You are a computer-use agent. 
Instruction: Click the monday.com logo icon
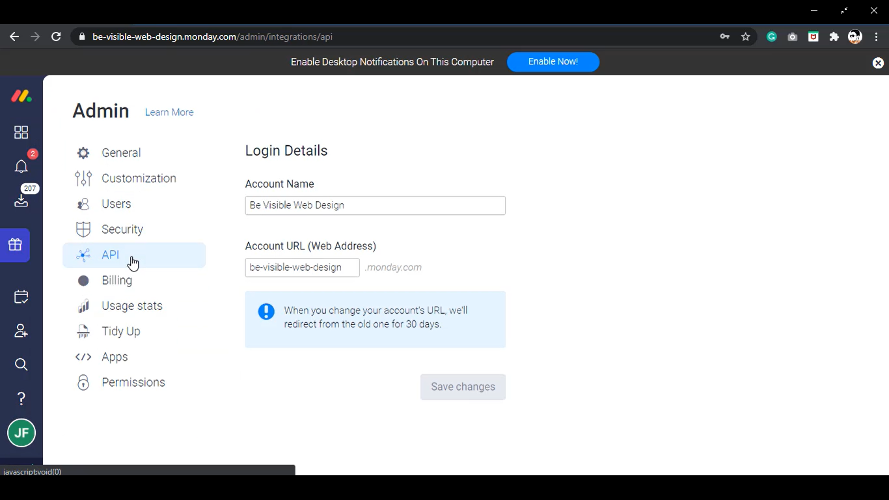point(21,96)
